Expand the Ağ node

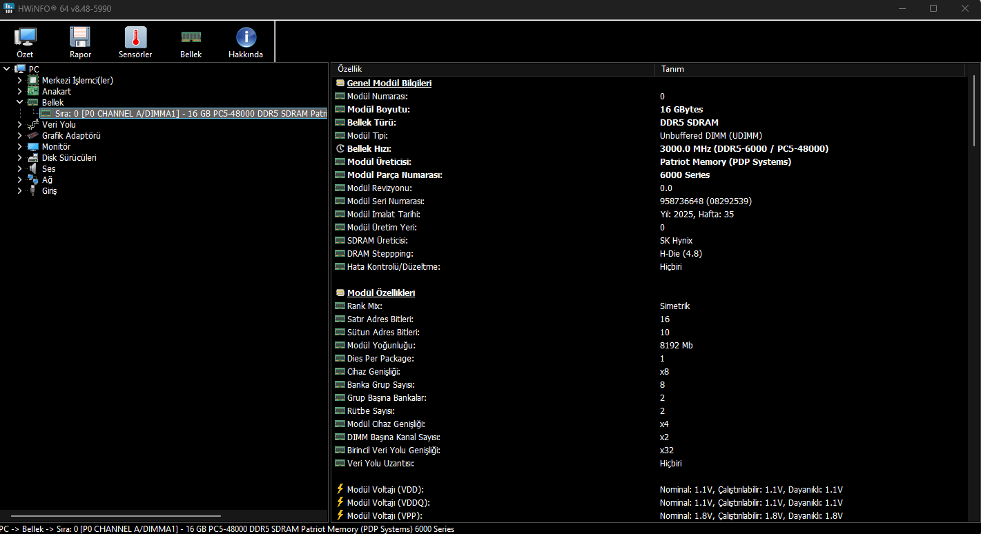[x=19, y=179]
